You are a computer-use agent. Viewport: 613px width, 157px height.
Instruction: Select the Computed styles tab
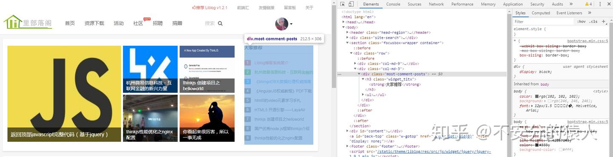click(541, 13)
